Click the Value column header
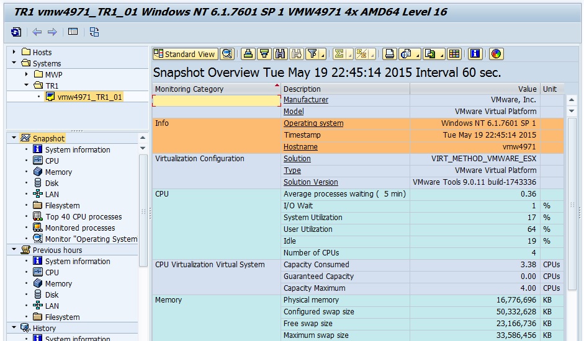 (527, 89)
